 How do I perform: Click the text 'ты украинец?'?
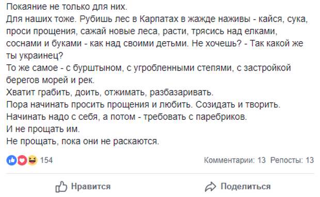35,56
